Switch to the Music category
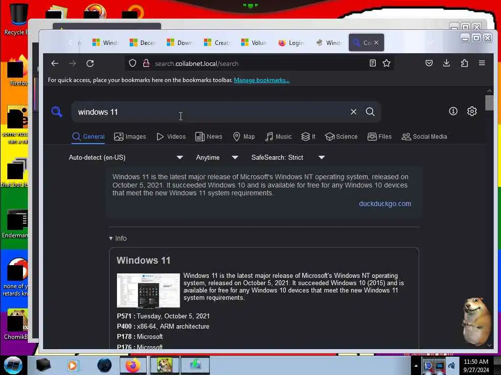Image resolution: width=501 pixels, height=375 pixels. 278,137
